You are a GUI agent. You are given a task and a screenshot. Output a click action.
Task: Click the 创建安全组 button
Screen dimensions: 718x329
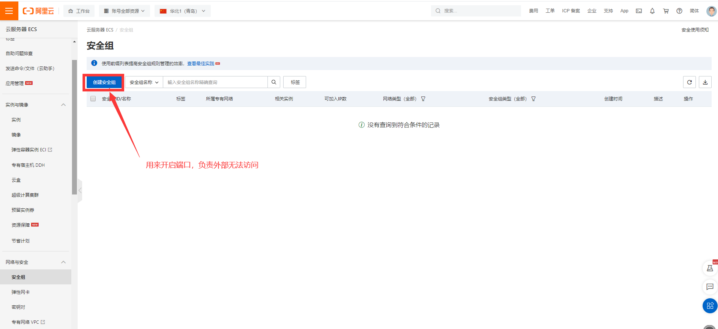[104, 82]
